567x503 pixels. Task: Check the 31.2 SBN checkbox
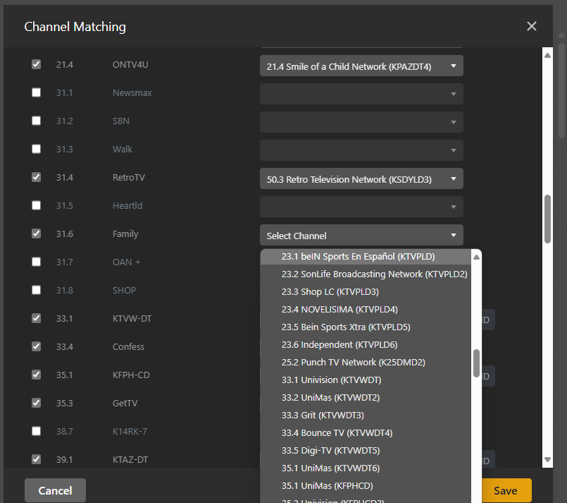coord(36,121)
